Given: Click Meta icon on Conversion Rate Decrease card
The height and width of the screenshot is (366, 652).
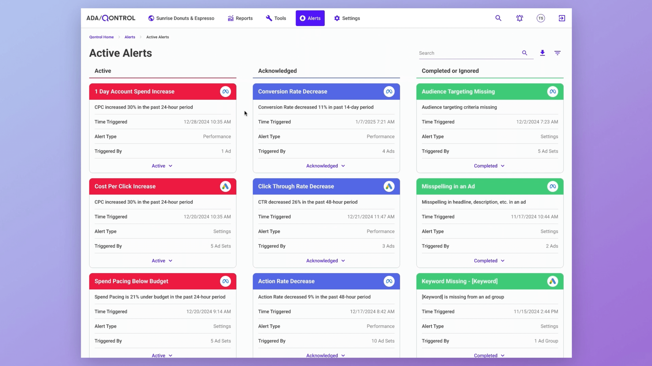Looking at the screenshot, I should 389,92.
